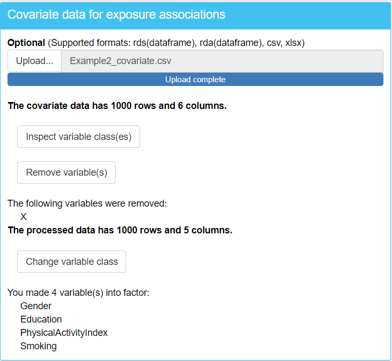Click the covariate data row count message

coord(117,106)
